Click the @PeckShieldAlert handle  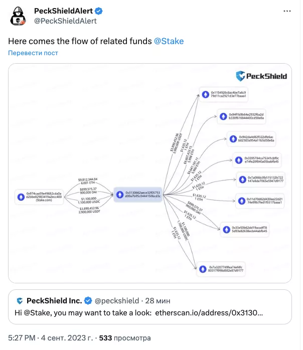65,21
